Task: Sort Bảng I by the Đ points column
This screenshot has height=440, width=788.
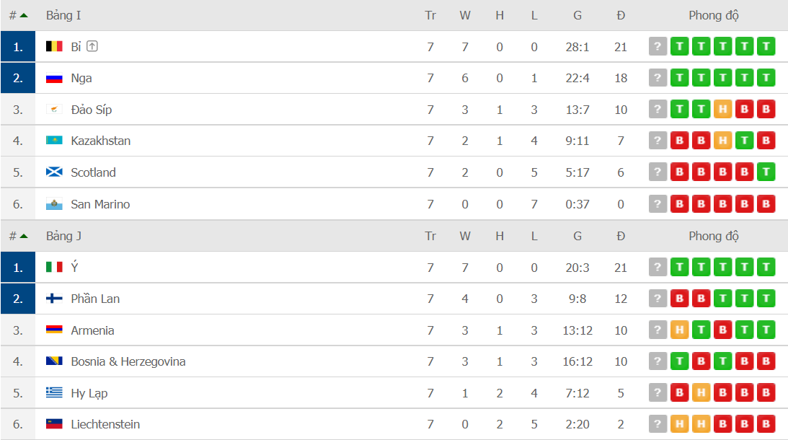Action: 621,16
